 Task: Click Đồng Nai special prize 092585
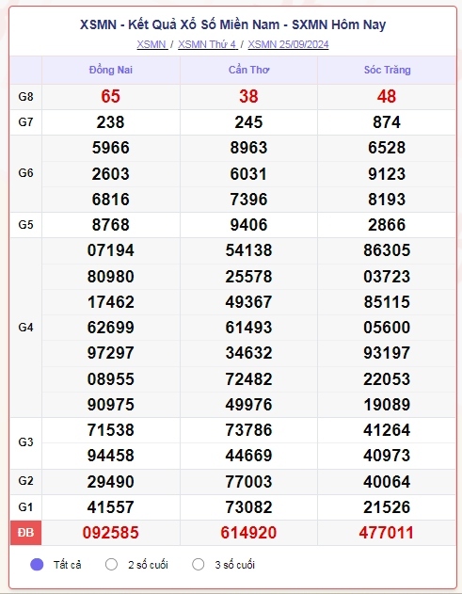[x=111, y=533]
